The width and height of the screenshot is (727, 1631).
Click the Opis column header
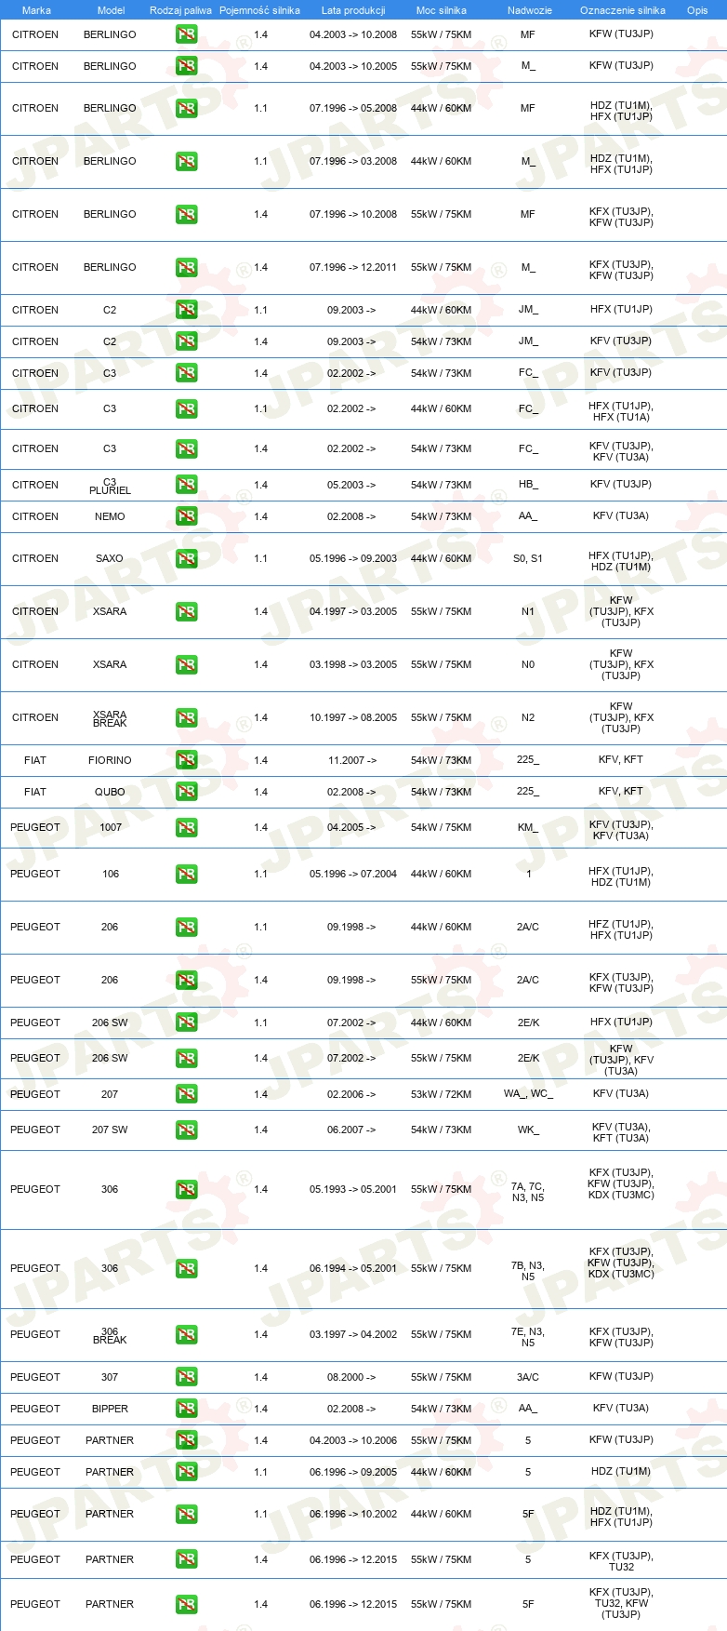pos(697,10)
